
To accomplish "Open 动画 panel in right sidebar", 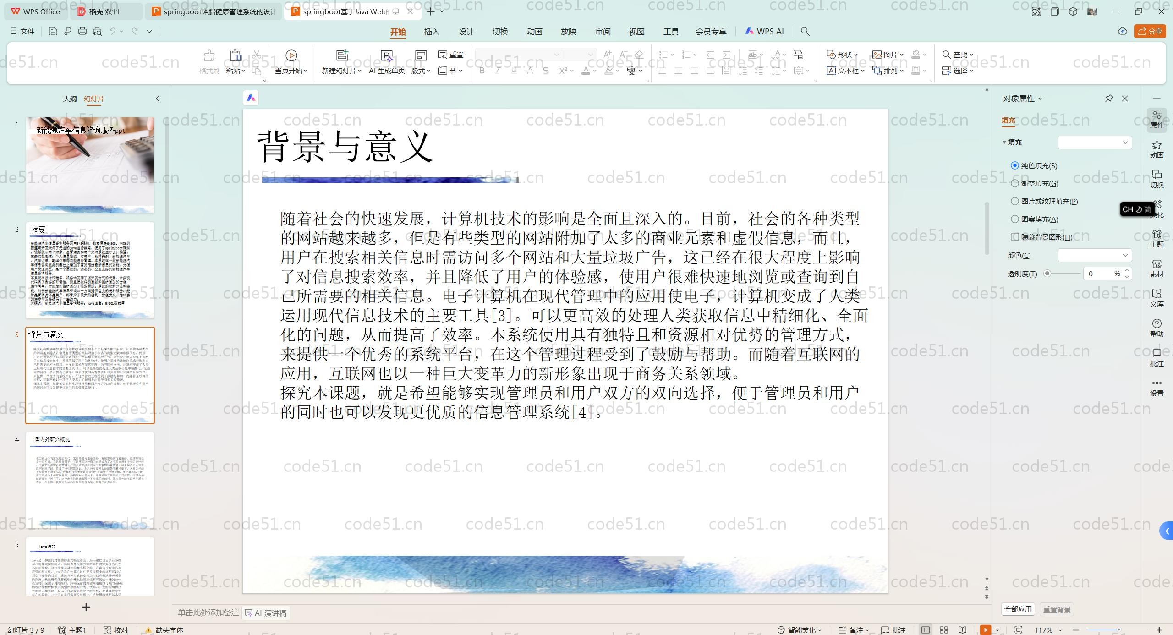I will point(1157,149).
